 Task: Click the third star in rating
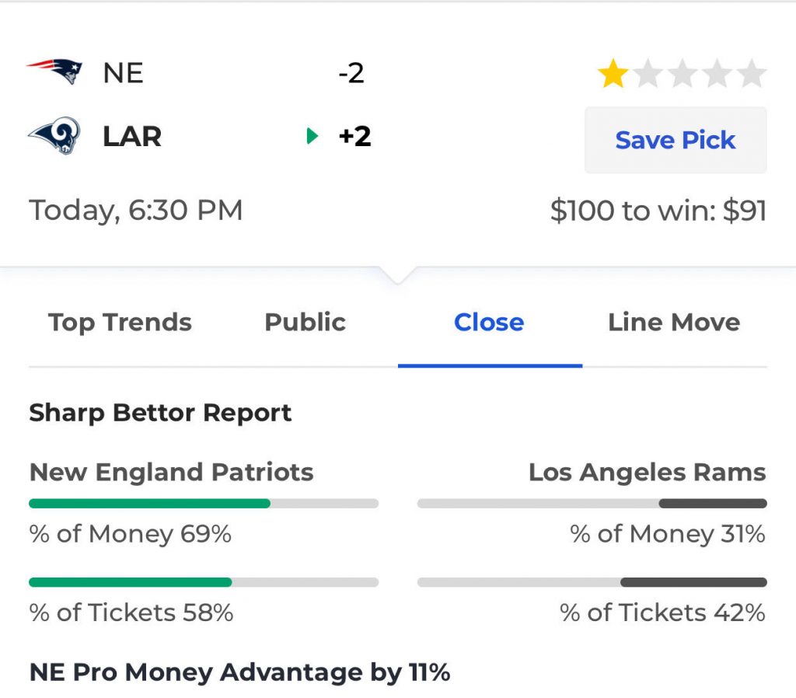tap(683, 75)
